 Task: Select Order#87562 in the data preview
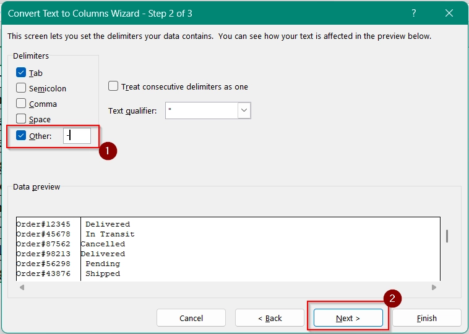(43, 244)
